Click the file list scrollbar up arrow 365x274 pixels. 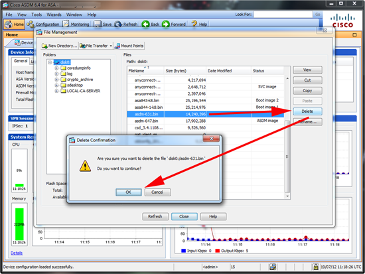[x=287, y=79]
